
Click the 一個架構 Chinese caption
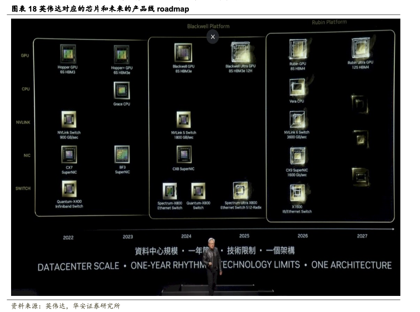[280, 251]
